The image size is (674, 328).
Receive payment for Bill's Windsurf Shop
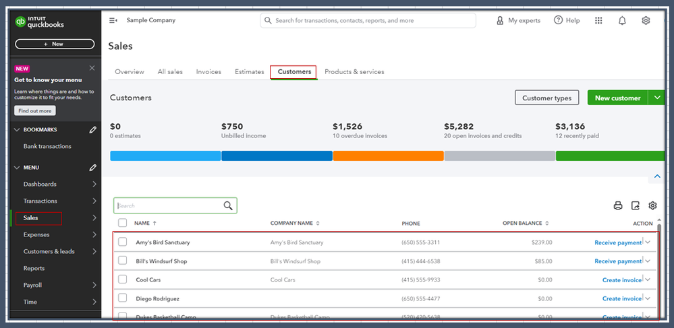click(618, 261)
